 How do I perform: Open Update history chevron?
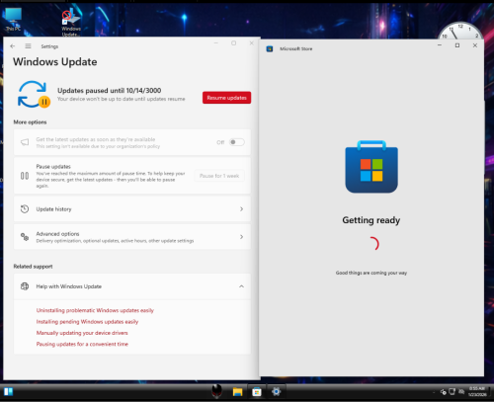click(241, 209)
